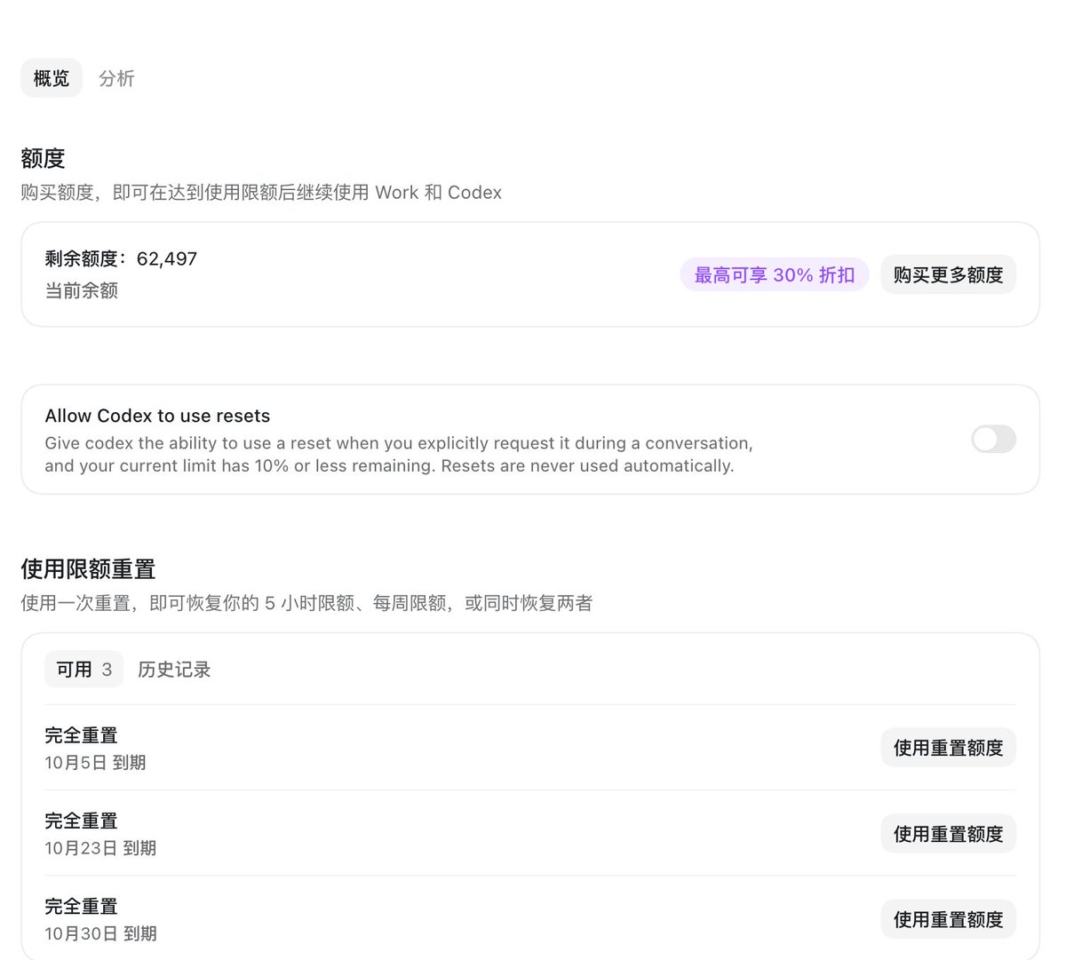Click the 10月23日 到期 text
The image size is (1066, 960).
click(100, 848)
